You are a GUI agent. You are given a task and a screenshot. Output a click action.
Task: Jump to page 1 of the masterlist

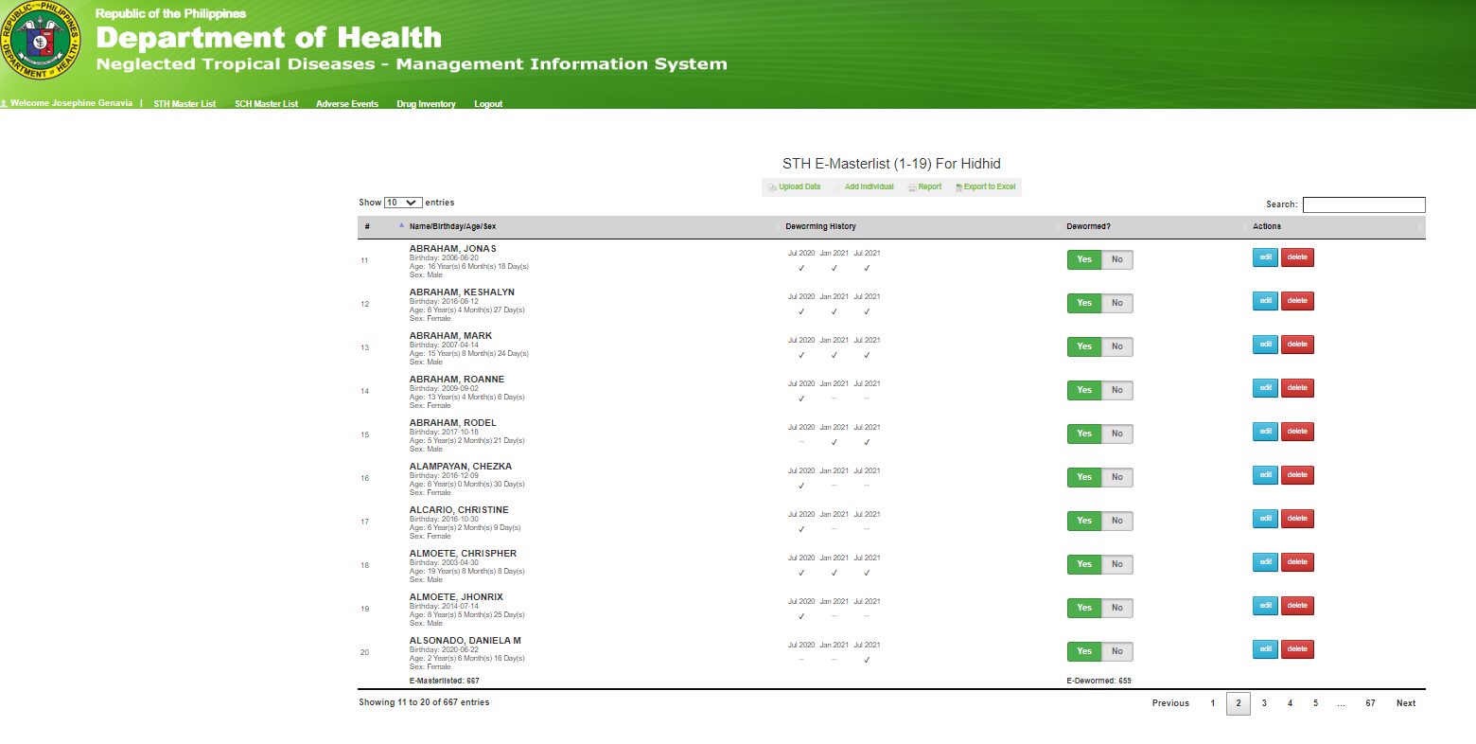1213,703
